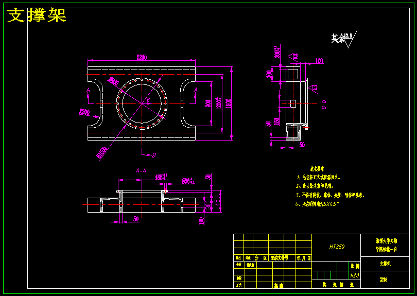This screenshot has width=417, height=296.
Task: Click the "技术要求" heading
Action: click(317, 169)
